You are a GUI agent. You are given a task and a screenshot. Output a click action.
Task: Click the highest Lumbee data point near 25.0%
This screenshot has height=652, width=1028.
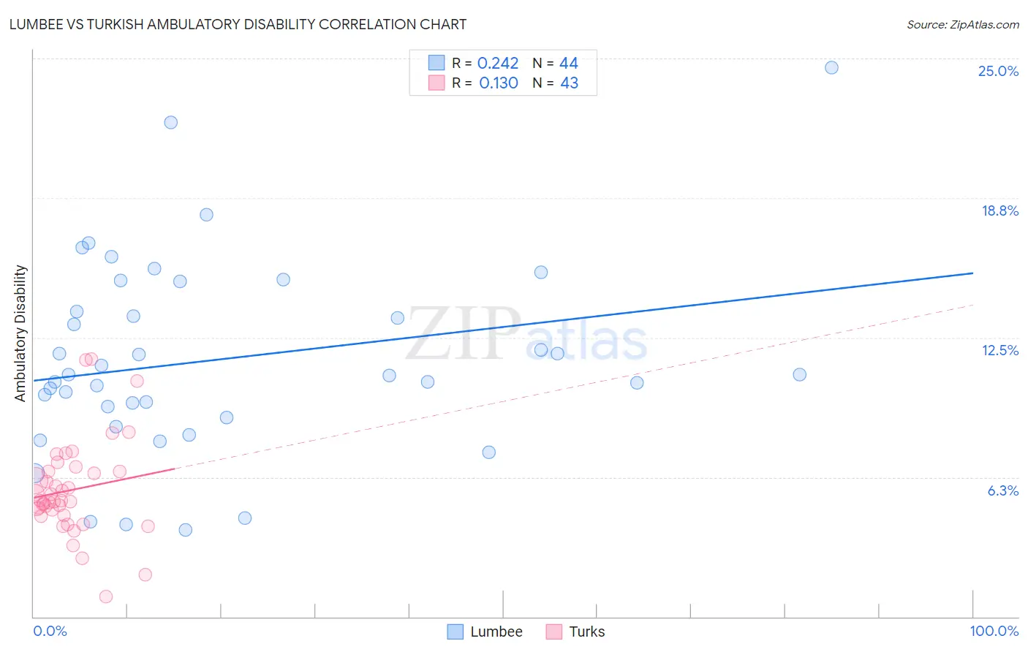click(831, 67)
